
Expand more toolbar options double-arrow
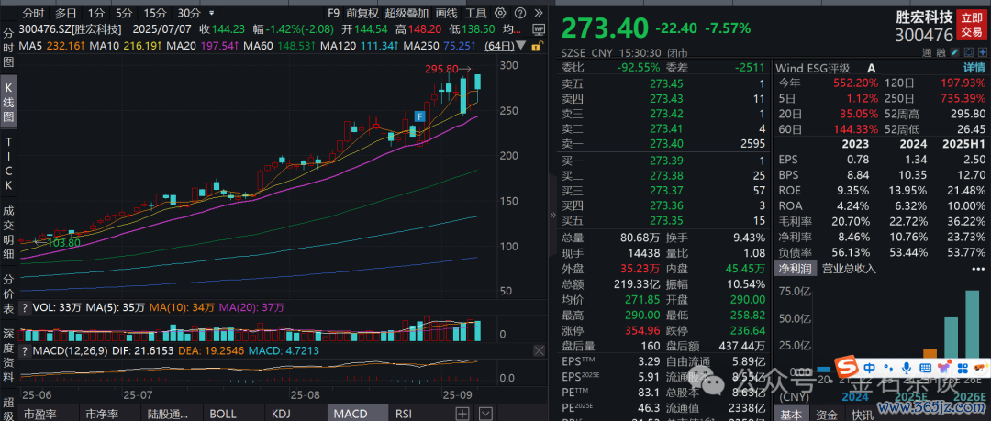coord(540,13)
